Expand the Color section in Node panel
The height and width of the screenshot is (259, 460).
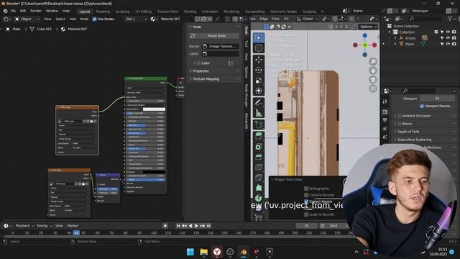pos(195,63)
